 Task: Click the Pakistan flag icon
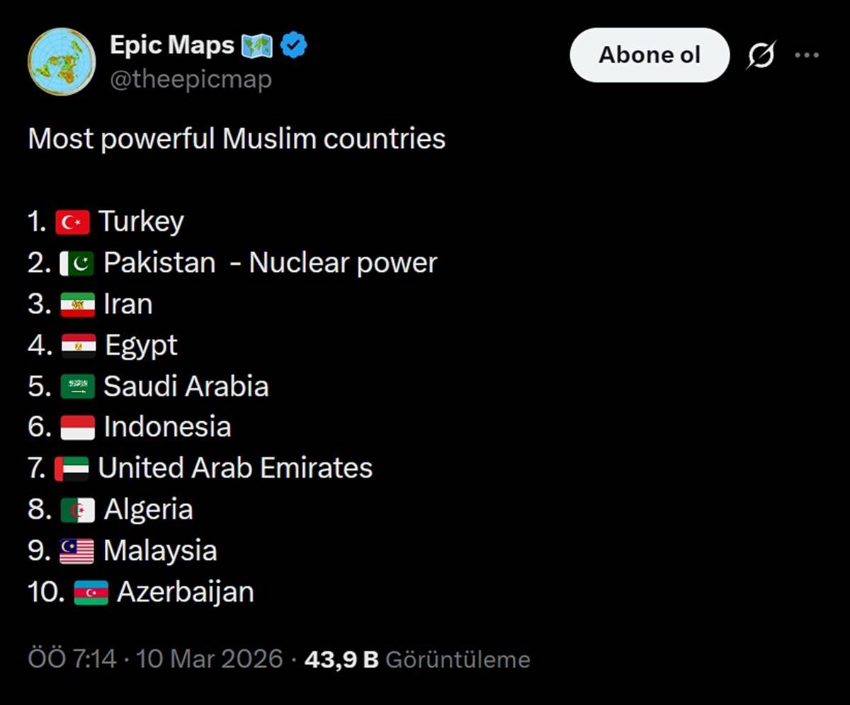point(77,264)
